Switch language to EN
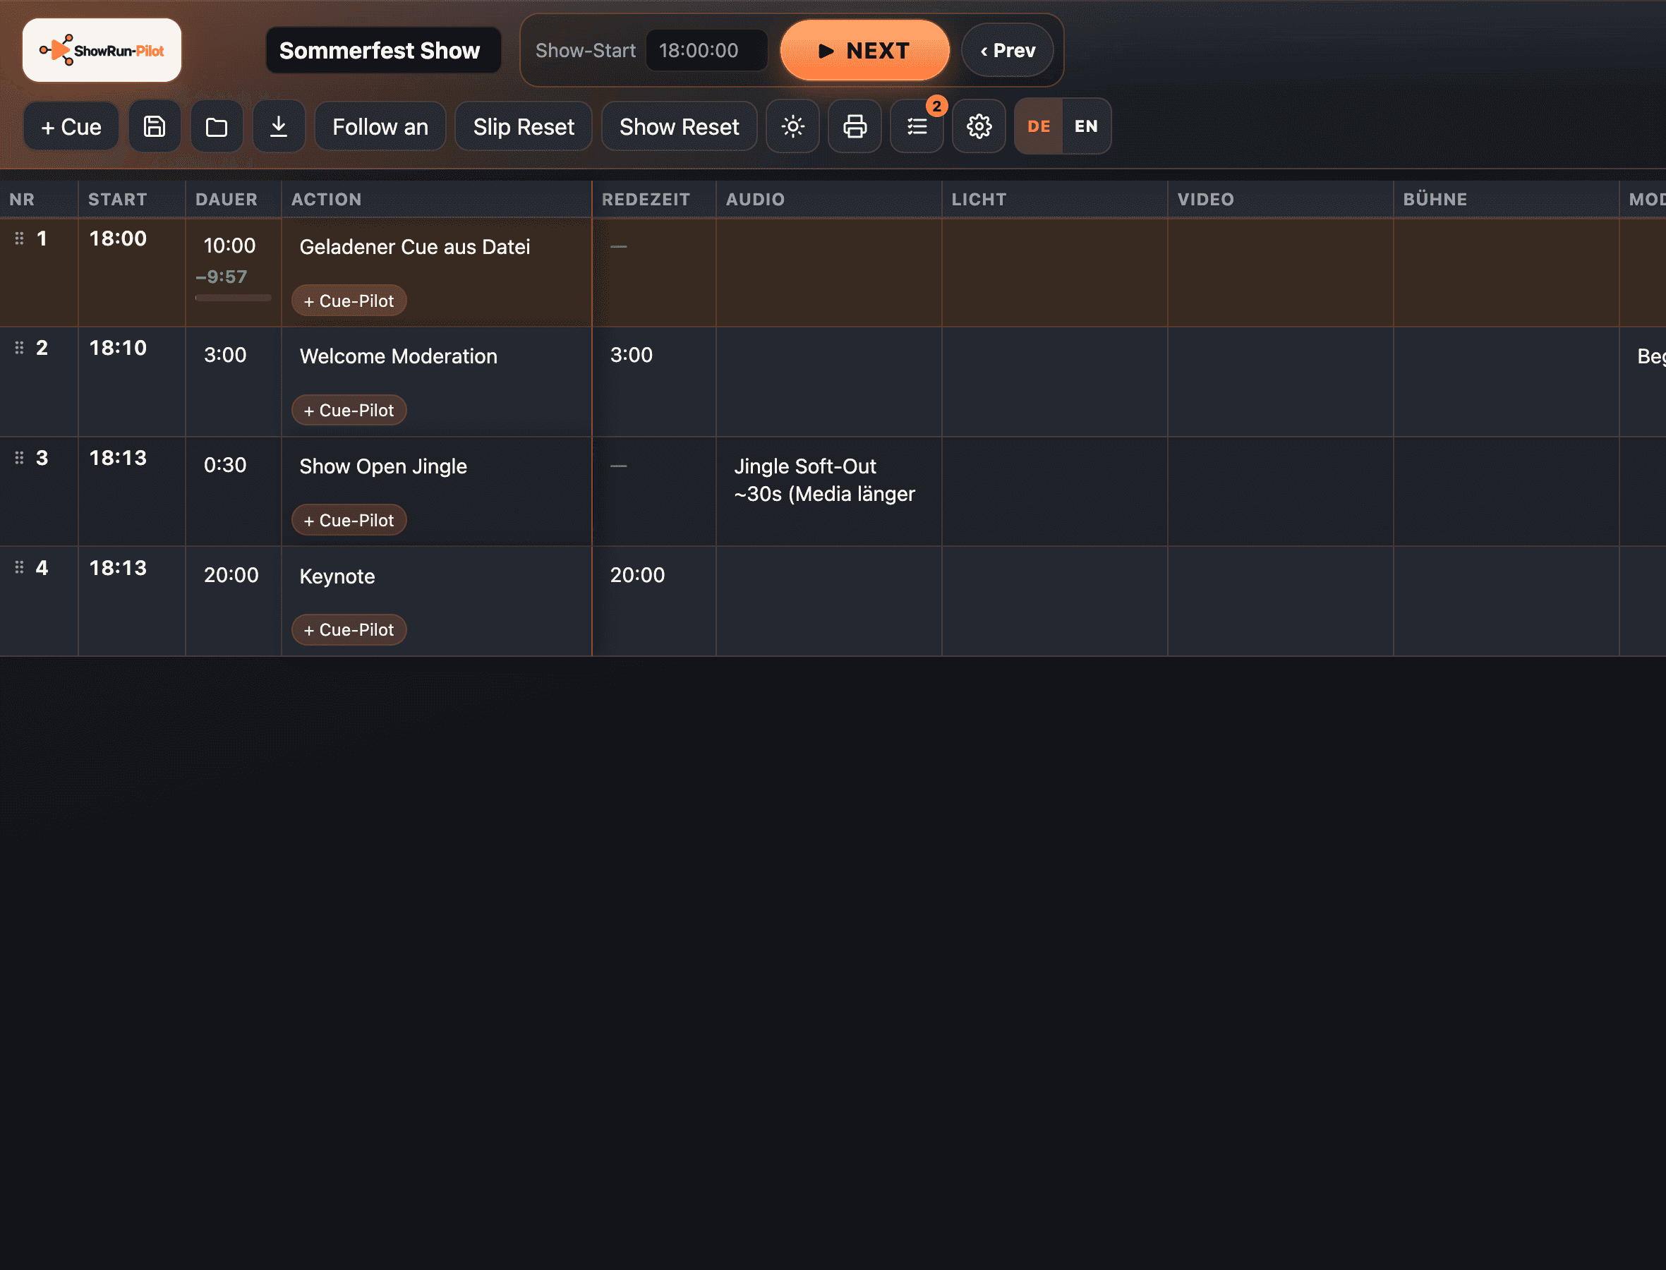 click(1086, 126)
